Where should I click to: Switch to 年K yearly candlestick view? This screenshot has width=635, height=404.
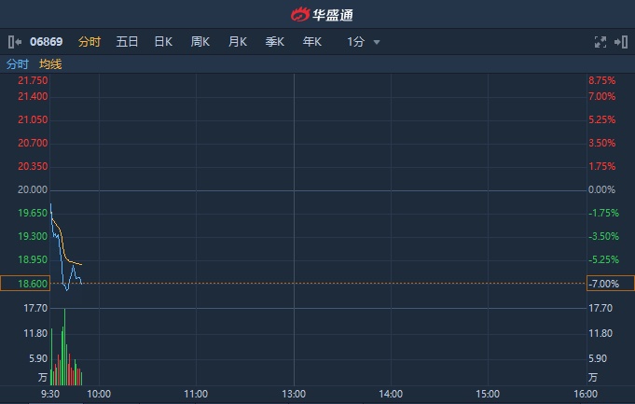312,42
